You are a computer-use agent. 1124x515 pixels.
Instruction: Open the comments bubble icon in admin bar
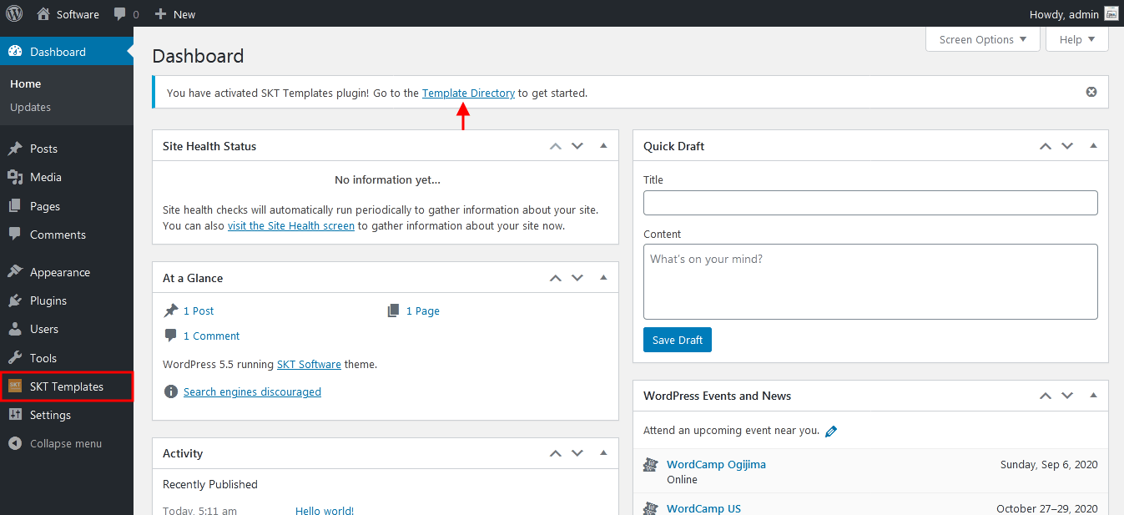pos(120,14)
